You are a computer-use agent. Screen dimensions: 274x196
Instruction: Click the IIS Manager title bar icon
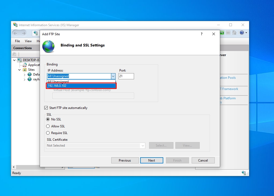[x=15, y=25]
